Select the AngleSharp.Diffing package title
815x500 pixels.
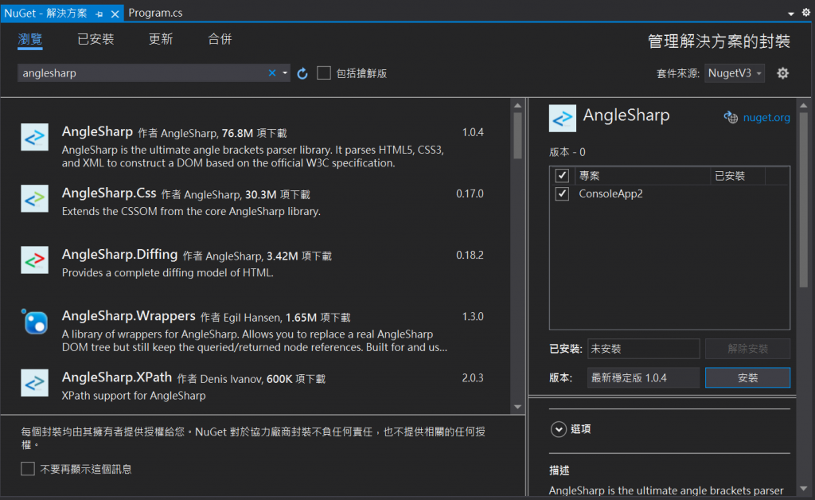tap(119, 254)
